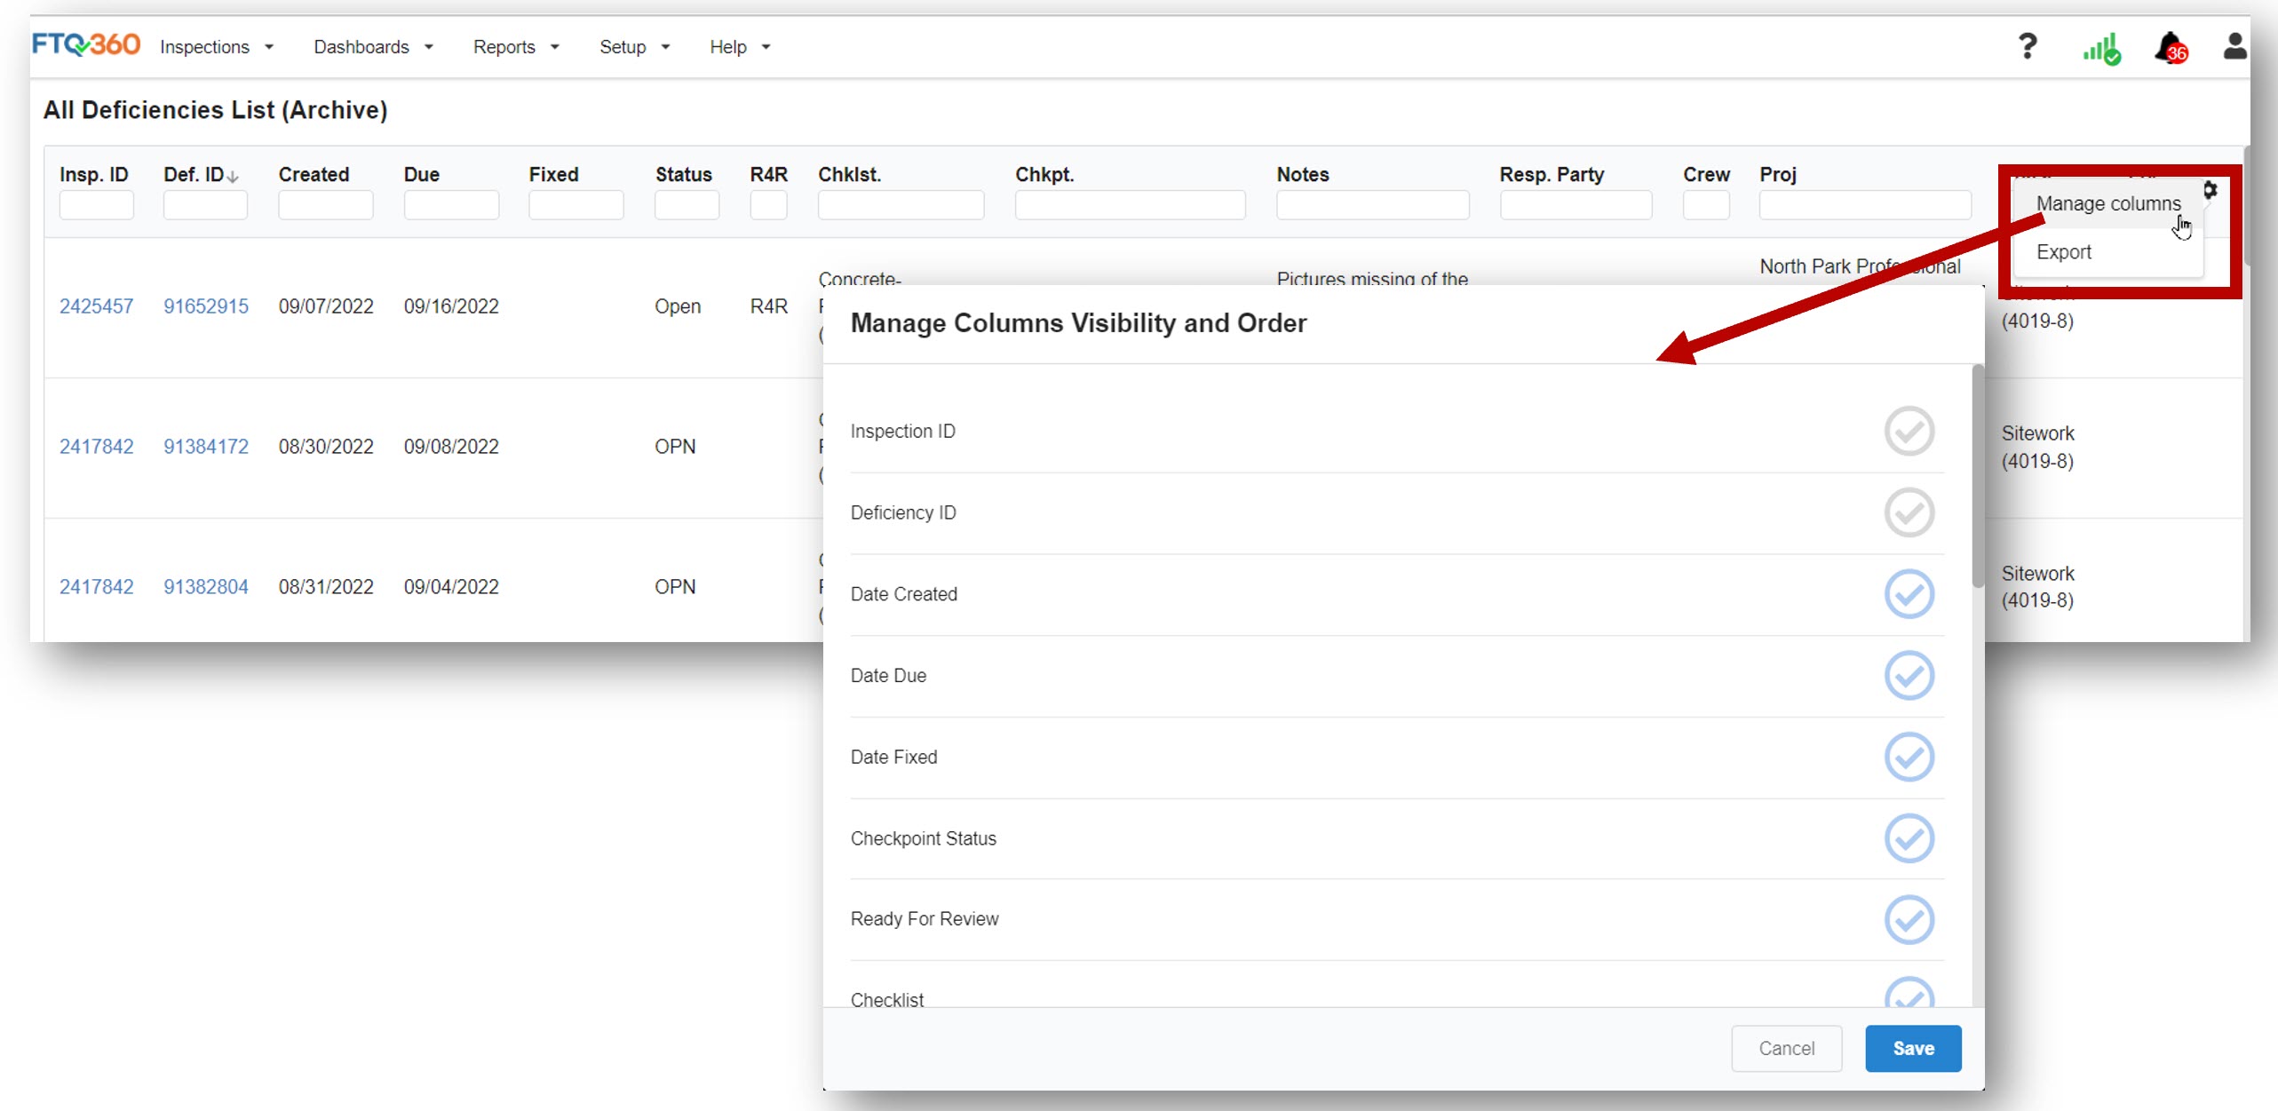The image size is (2278, 1111).
Task: Click the Notes column filter field
Action: [1372, 205]
